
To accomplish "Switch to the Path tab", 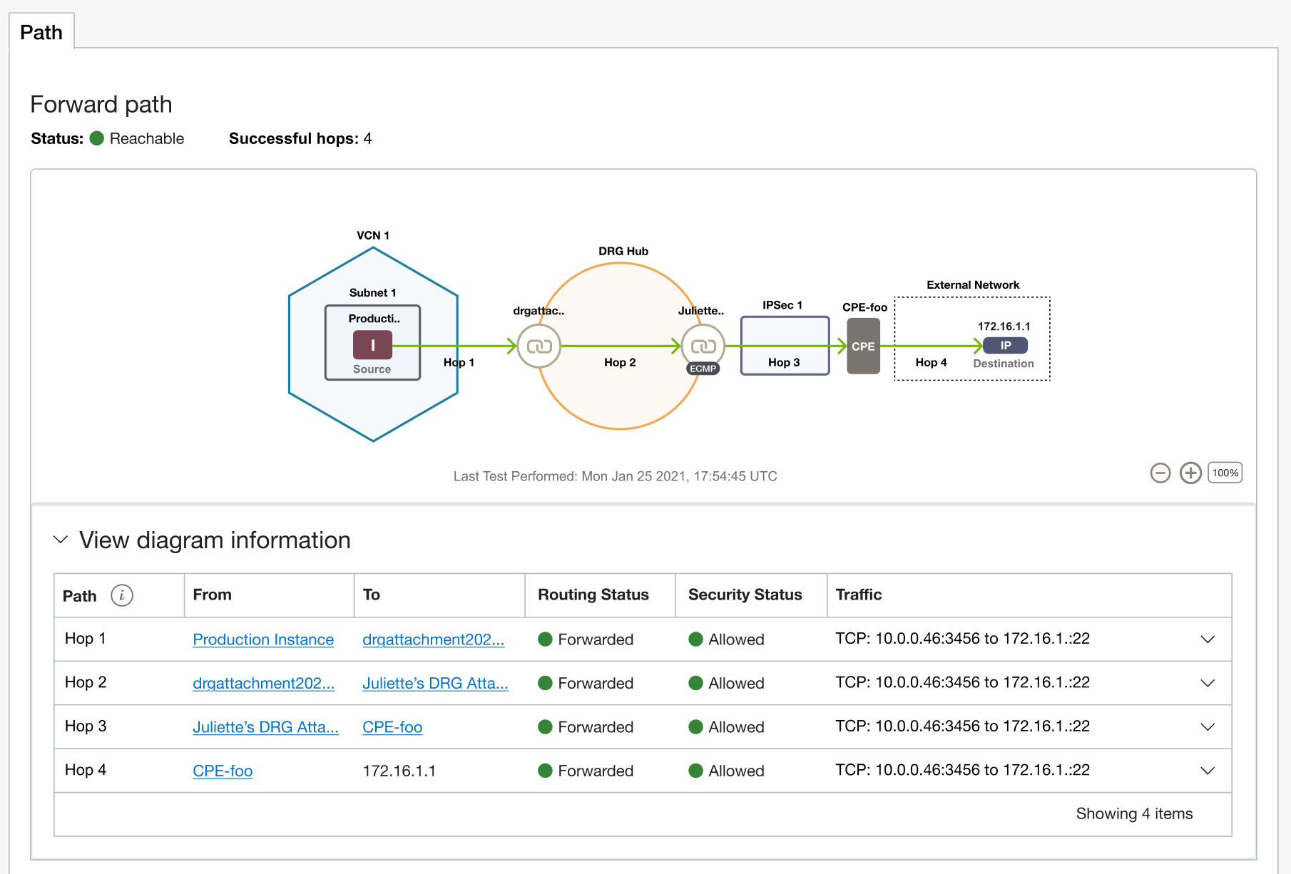I will (x=41, y=31).
